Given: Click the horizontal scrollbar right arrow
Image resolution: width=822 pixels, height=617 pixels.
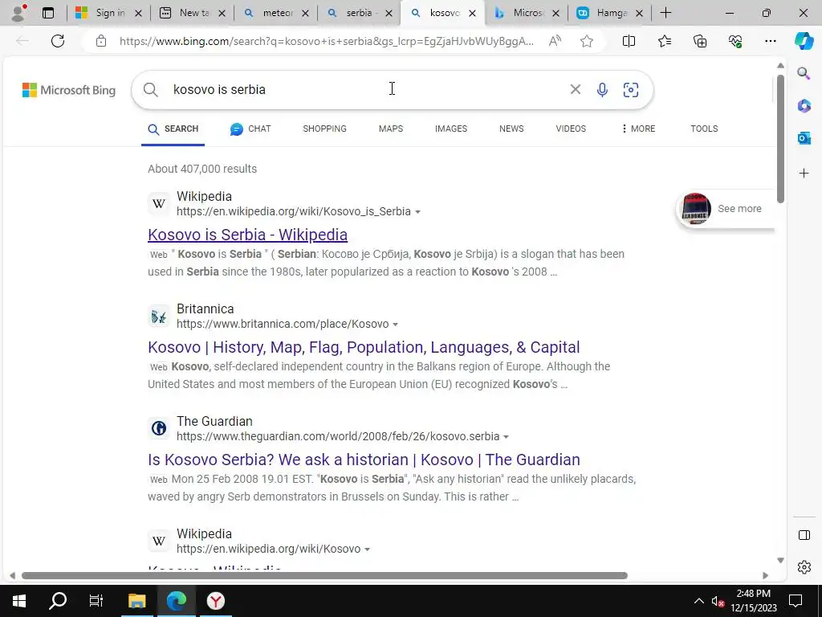Looking at the screenshot, I should click(x=765, y=575).
